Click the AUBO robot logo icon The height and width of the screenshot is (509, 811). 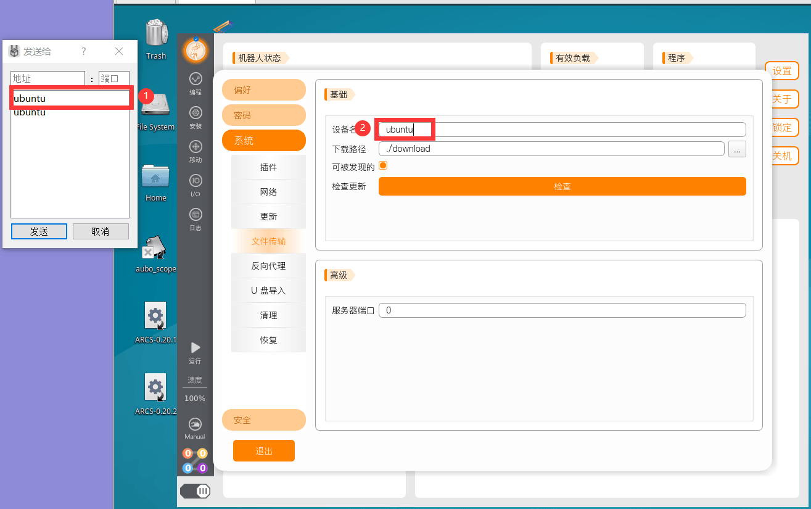click(x=196, y=50)
